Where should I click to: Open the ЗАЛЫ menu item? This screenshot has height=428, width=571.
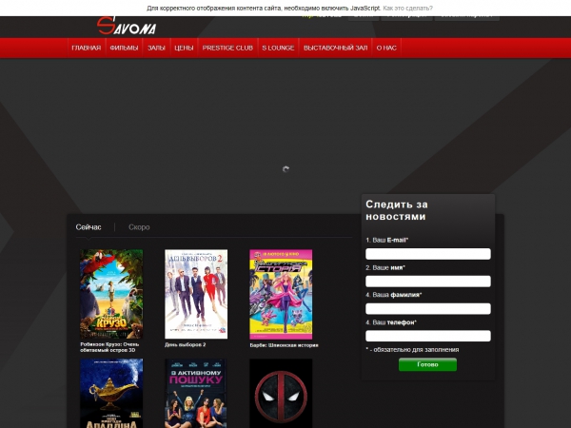tap(156, 49)
